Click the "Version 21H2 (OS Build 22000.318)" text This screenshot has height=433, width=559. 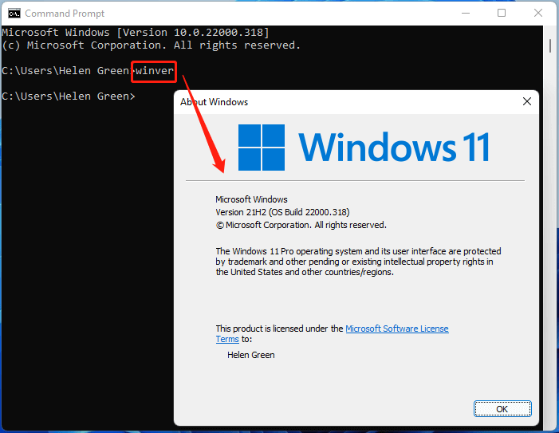click(282, 212)
